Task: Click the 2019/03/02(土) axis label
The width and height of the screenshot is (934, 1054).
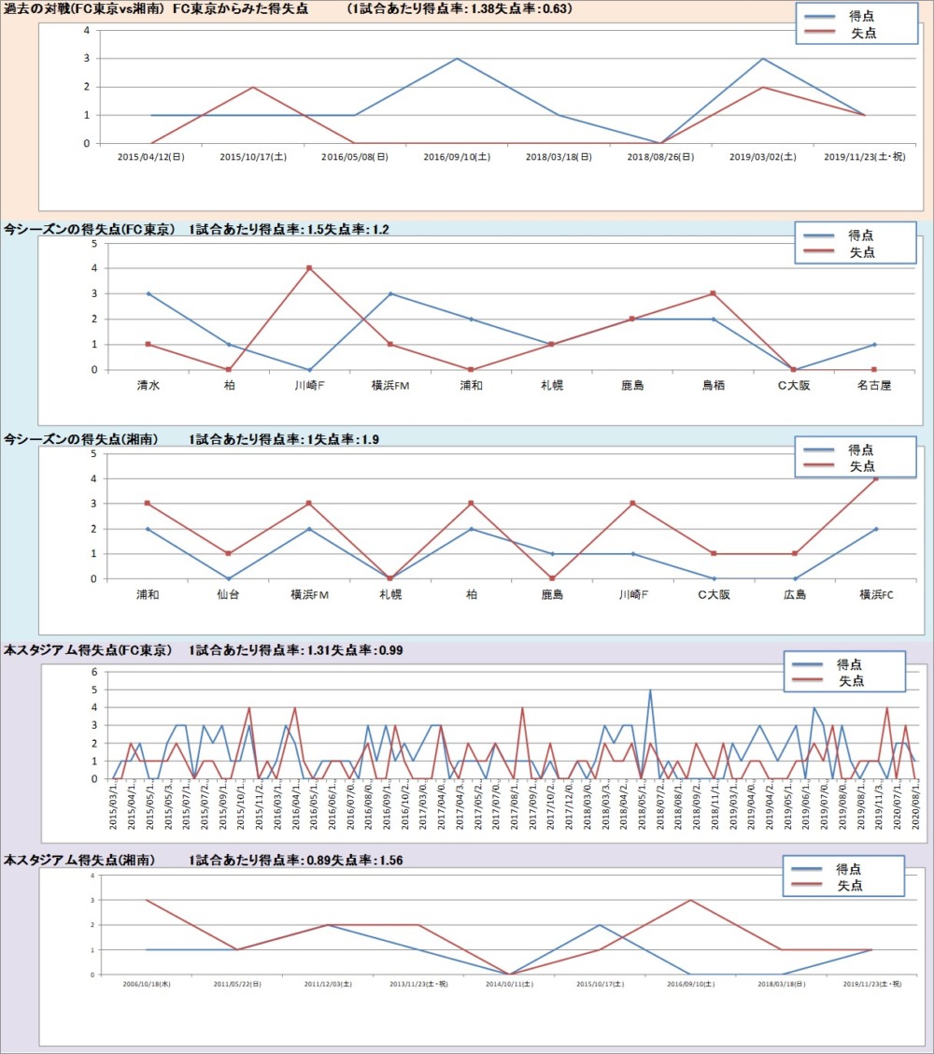Action: point(763,157)
